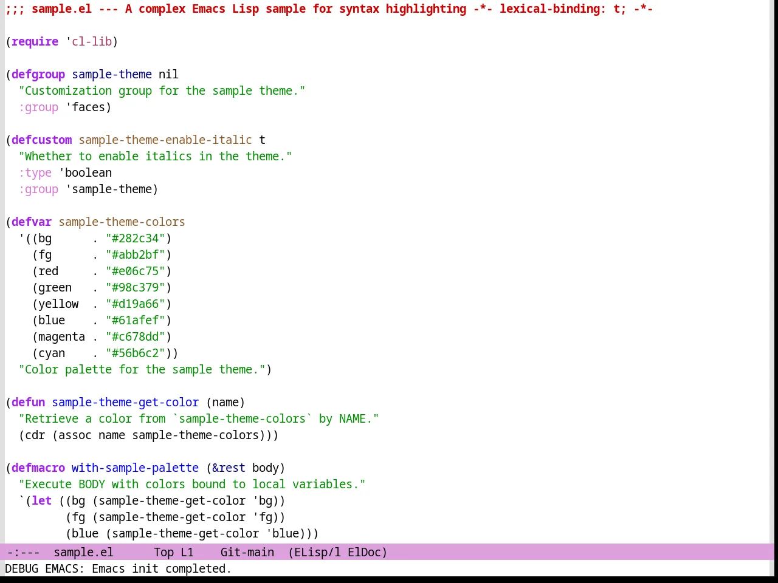The height and width of the screenshot is (583, 778).
Task: Click variable name 'sample-theme-enable-italic'
Action: pyautogui.click(x=165, y=140)
